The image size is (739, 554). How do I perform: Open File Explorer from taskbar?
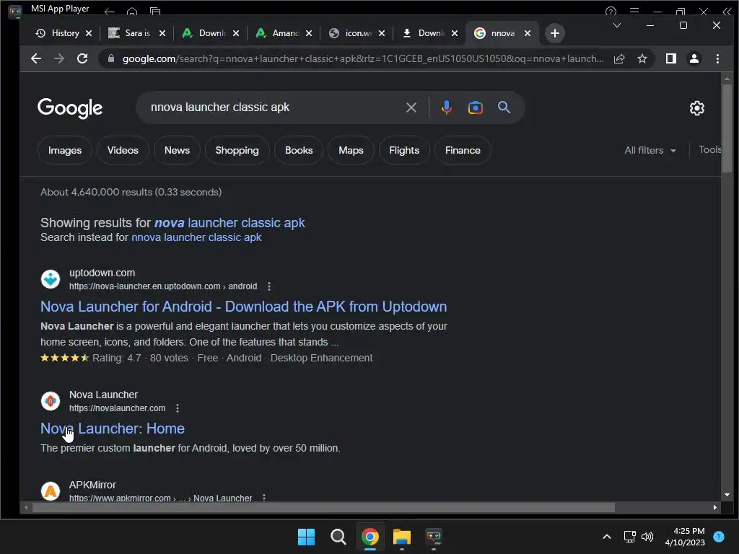pyautogui.click(x=402, y=537)
